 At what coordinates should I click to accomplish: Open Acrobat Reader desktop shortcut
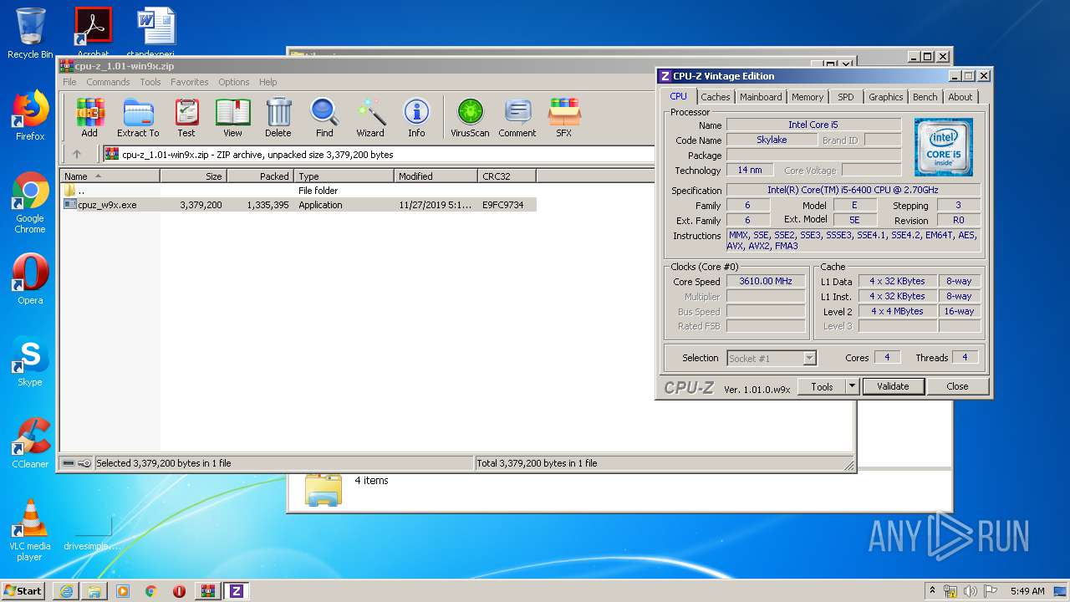(93, 33)
